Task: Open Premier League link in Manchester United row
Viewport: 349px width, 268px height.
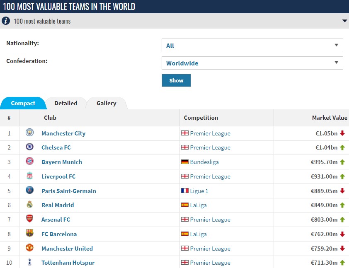Action: tap(210, 249)
